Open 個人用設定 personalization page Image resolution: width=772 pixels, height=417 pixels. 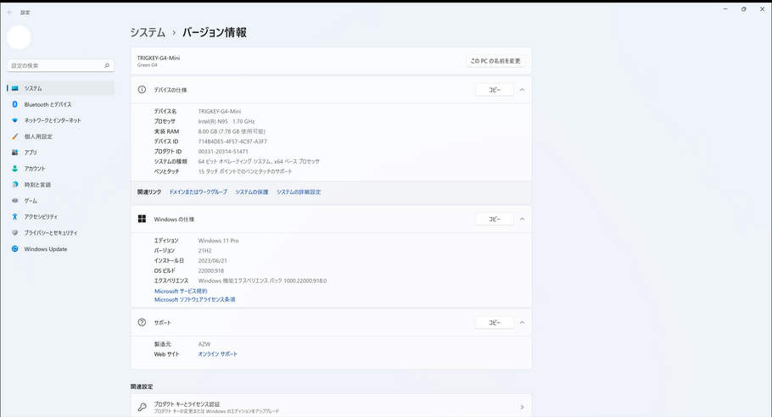coord(38,136)
